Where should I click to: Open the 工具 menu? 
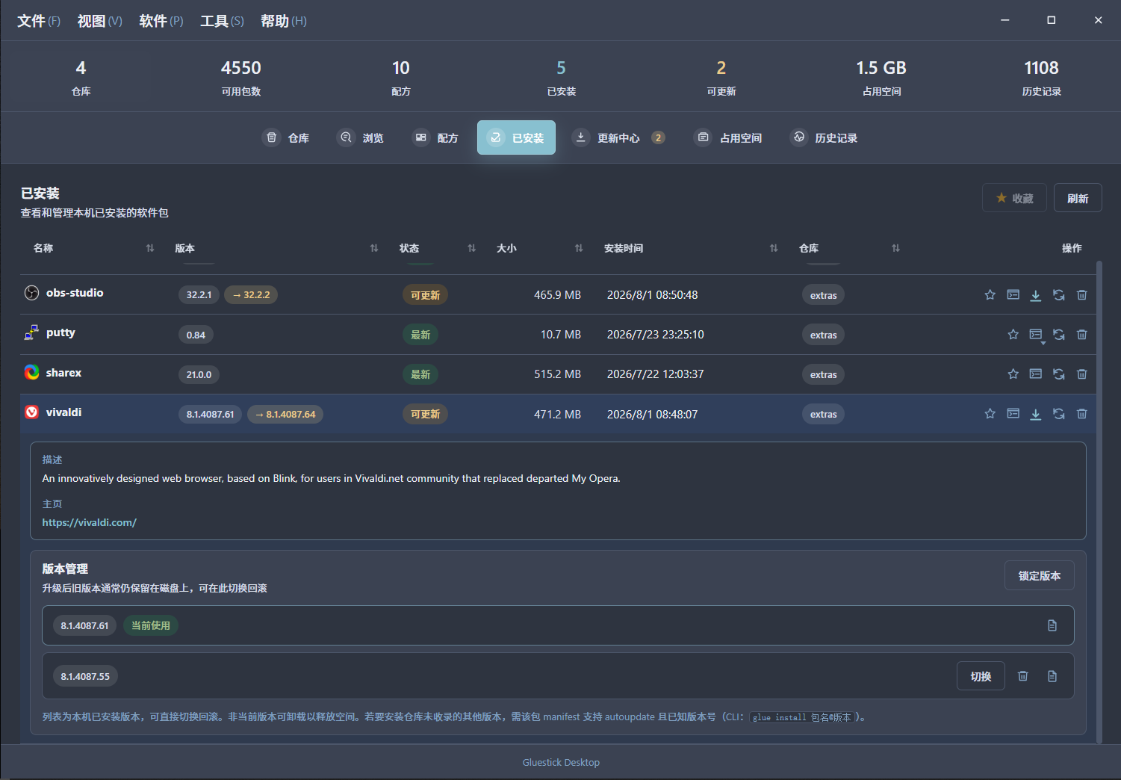[222, 21]
